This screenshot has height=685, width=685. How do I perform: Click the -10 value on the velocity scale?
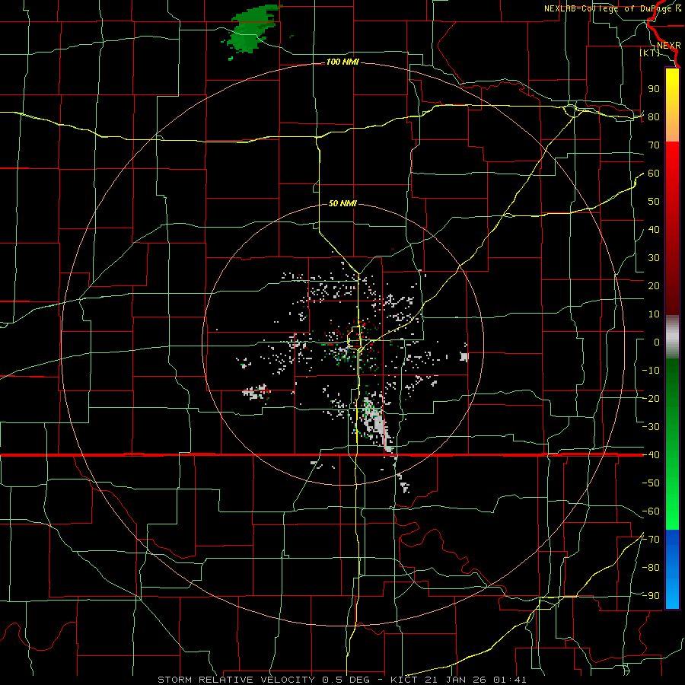(x=651, y=371)
